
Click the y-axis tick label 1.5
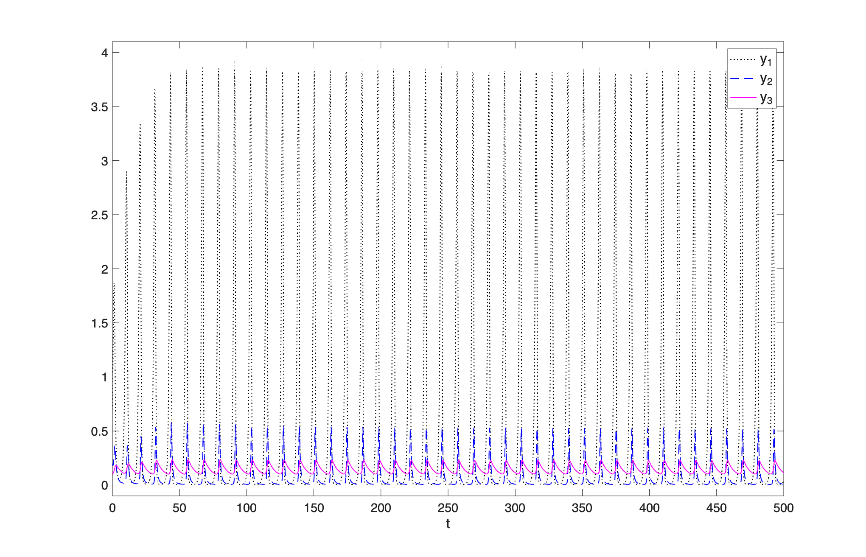100,324
